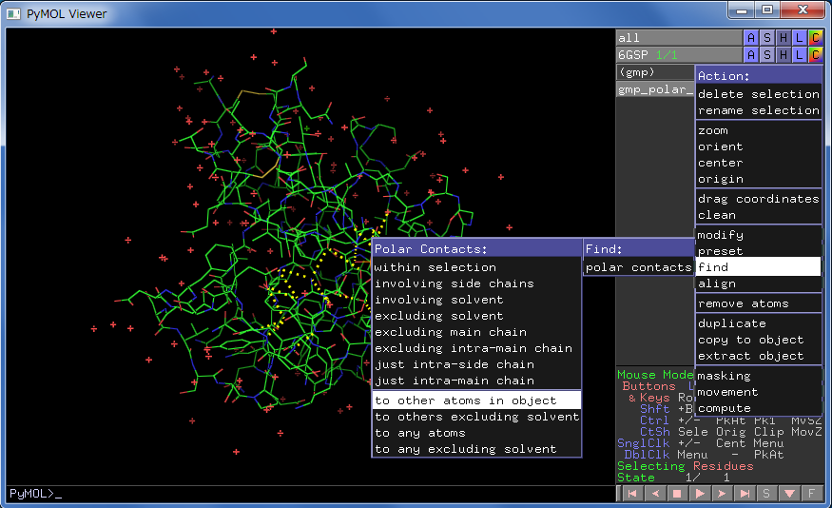Open the Show (S) menu for all
Viewport: 832px width, 508px height.
767,37
